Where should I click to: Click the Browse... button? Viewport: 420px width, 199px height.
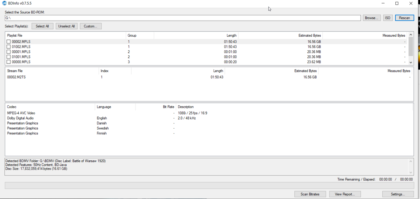pos(372,18)
